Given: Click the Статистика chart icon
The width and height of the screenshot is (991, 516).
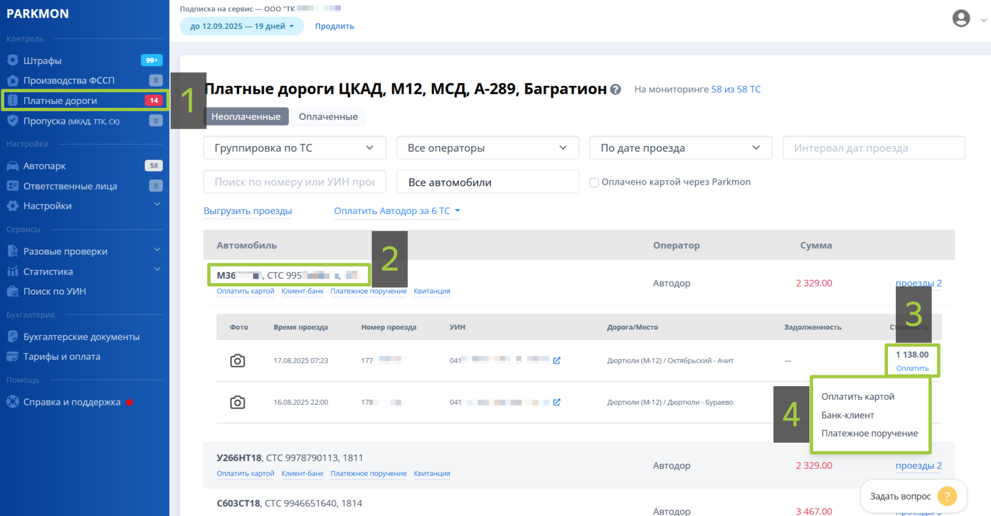Looking at the screenshot, I should pos(13,271).
